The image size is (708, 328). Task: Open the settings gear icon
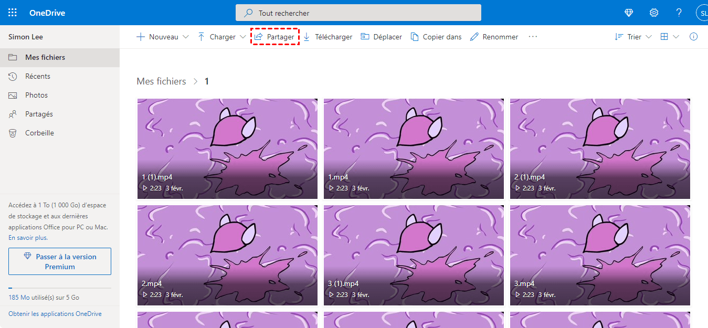[654, 13]
